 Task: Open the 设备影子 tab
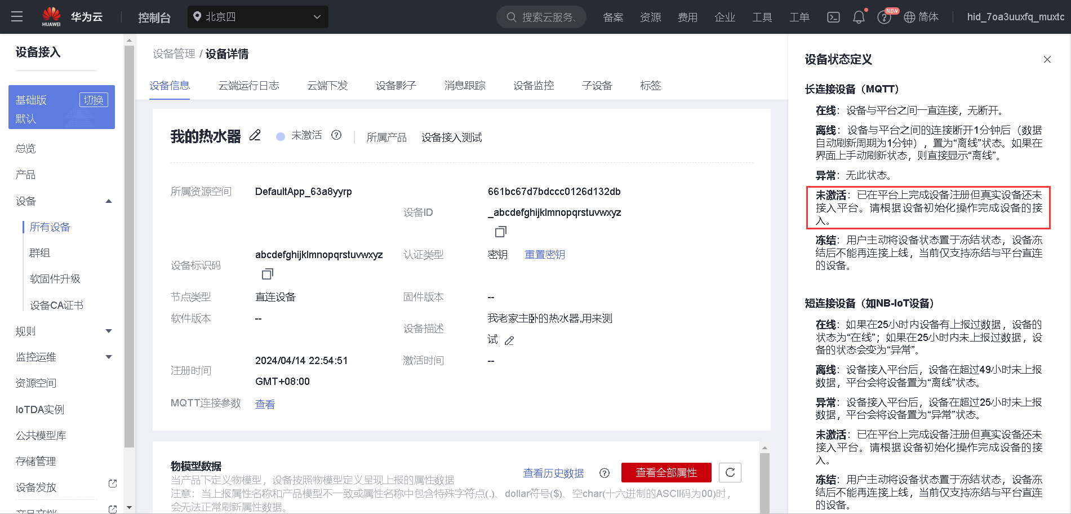396,86
